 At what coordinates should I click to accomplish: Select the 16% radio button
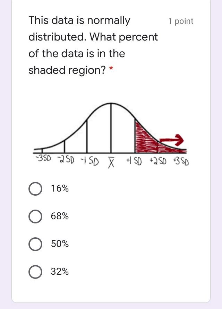pyautogui.click(x=35, y=188)
